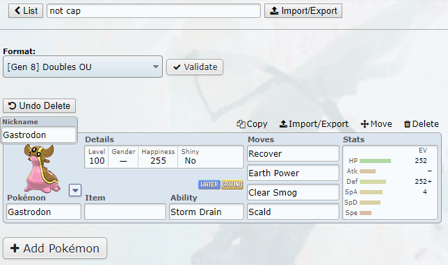Undo the last delete

[x=40, y=105]
